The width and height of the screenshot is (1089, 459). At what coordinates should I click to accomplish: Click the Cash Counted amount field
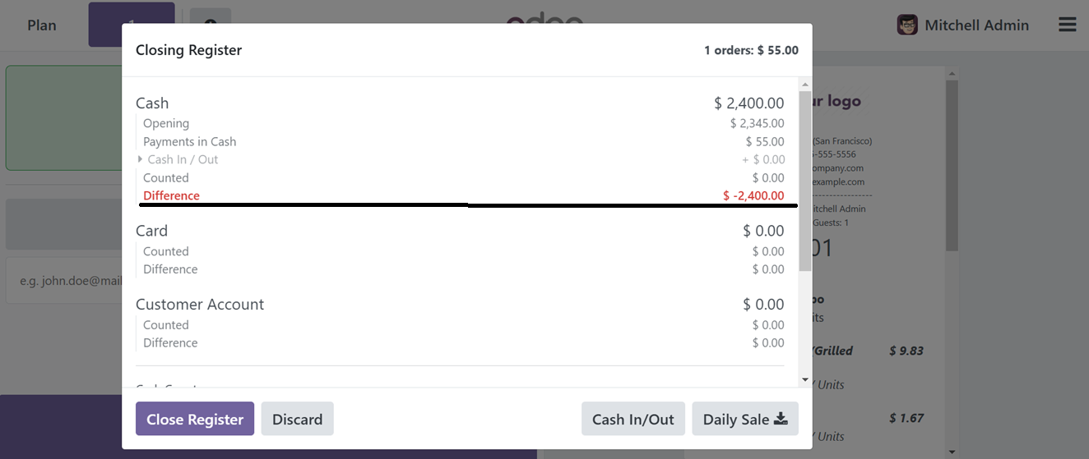[767, 178]
